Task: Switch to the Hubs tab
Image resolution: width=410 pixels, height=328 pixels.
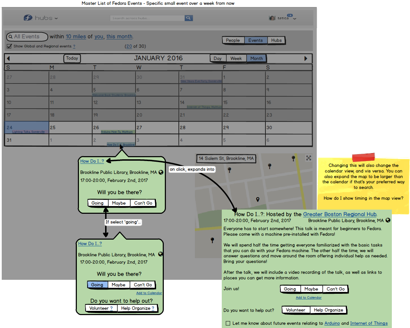Action: pos(276,40)
